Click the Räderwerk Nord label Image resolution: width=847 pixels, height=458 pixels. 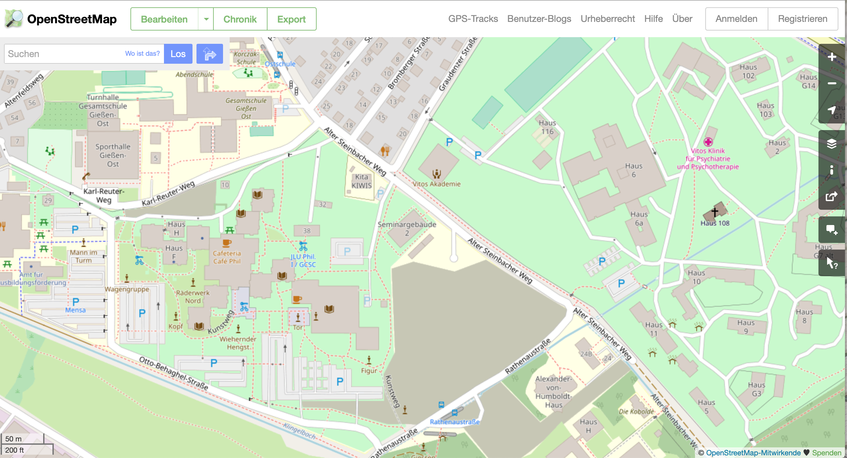(193, 297)
